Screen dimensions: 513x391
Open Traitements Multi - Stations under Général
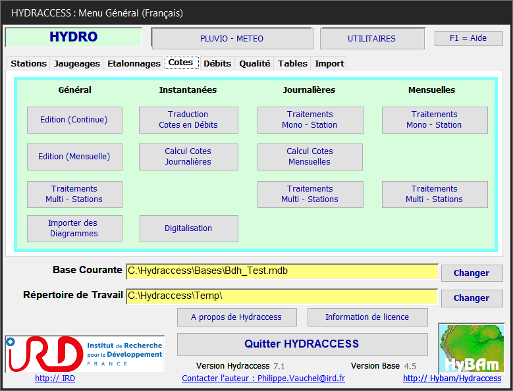[74, 194]
